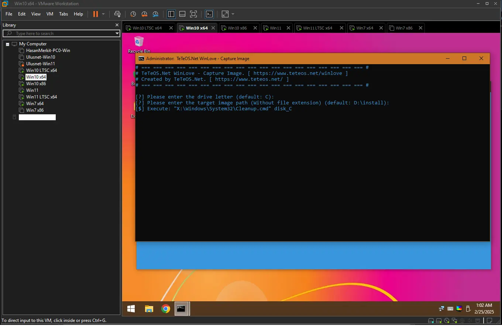Viewport: 502px width, 326px height.
Task: Close the Win7 x64 tab
Action: tap(381, 28)
